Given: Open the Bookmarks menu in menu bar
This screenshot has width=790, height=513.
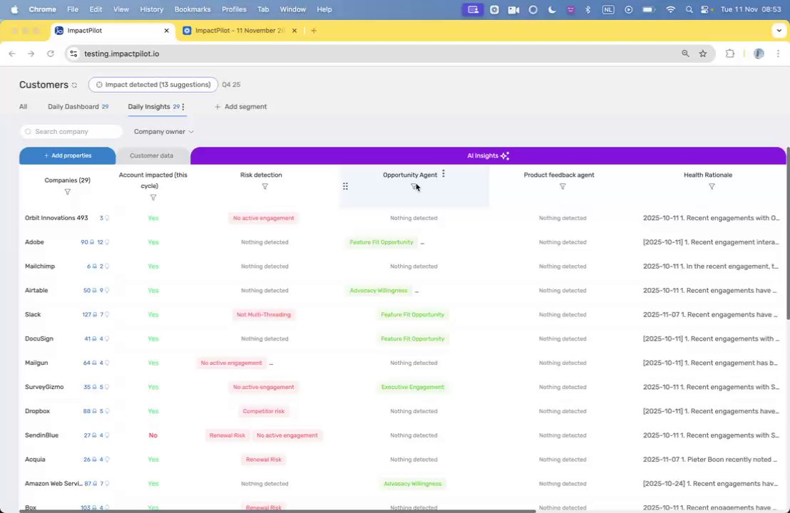Looking at the screenshot, I should point(193,9).
